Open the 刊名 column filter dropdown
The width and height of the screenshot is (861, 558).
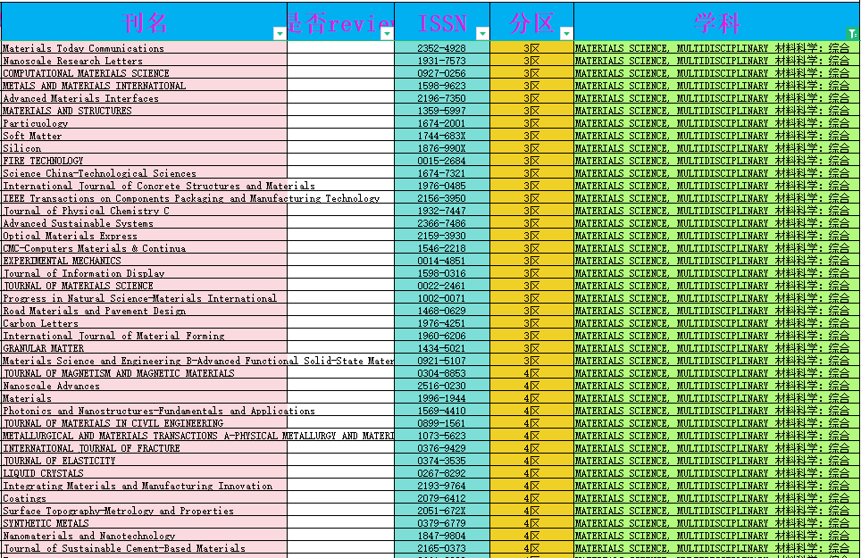[x=280, y=34]
